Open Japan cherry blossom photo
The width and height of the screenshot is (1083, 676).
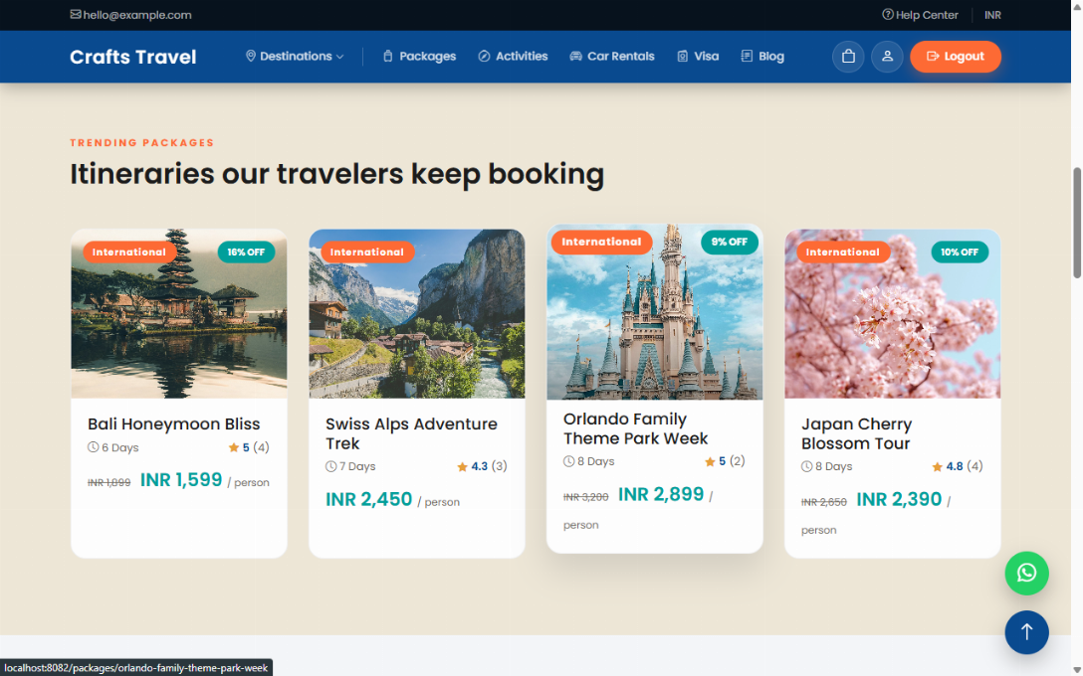pos(892,314)
